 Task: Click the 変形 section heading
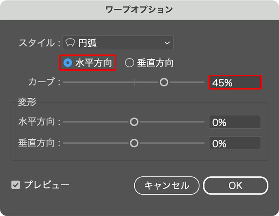pyautogui.click(x=27, y=102)
